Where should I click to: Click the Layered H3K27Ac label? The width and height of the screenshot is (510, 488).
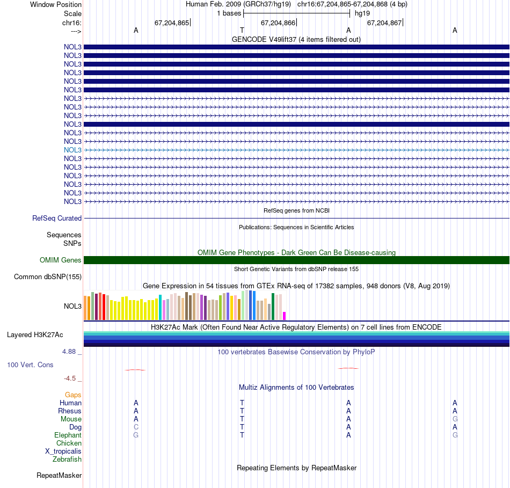point(35,335)
